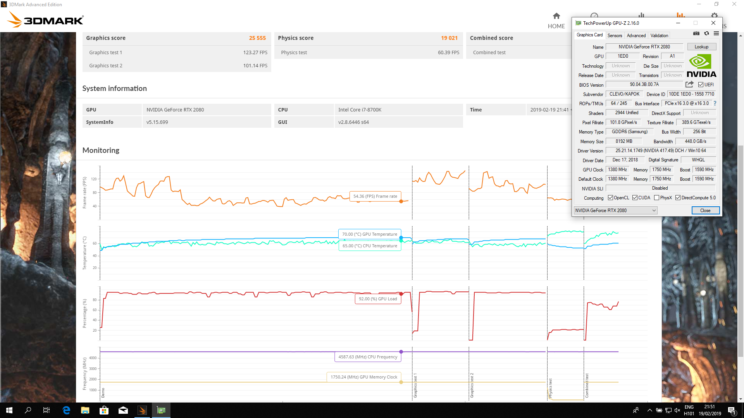
Task: Launch Microsoft Edge from taskbar
Action: 66,410
